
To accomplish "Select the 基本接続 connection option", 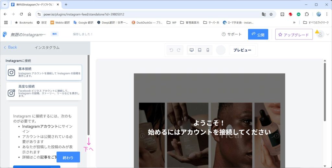I will pos(44,73).
